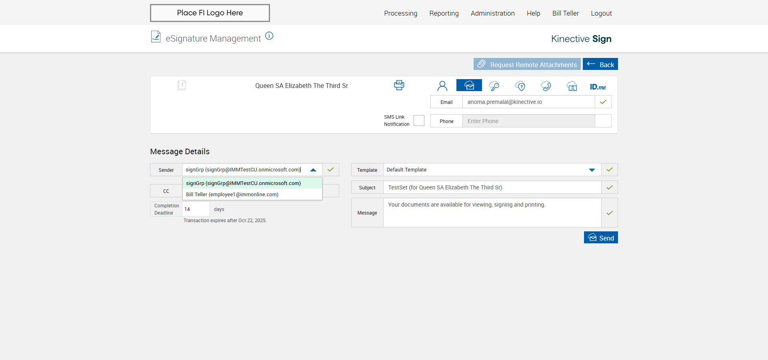Choose the ID.me verification option
This screenshot has width=768, height=360.
click(598, 87)
